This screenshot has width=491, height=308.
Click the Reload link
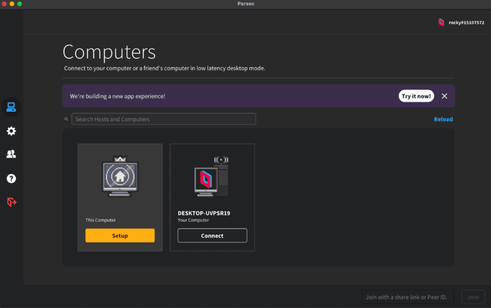(x=443, y=119)
